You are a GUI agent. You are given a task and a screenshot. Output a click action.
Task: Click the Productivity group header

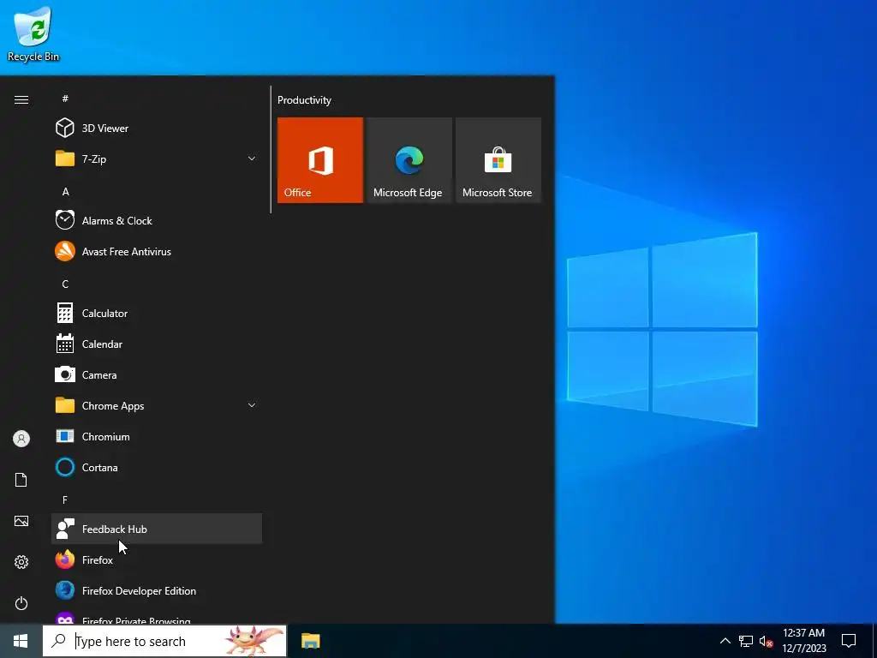click(x=304, y=100)
